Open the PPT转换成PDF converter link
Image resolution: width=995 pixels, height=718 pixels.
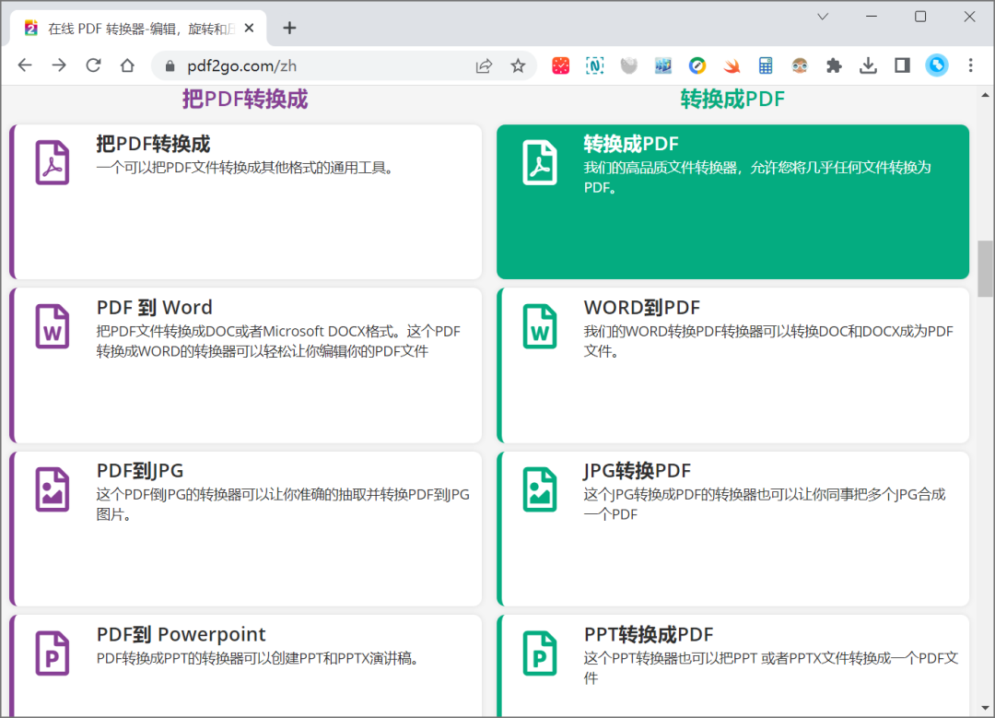(x=649, y=634)
